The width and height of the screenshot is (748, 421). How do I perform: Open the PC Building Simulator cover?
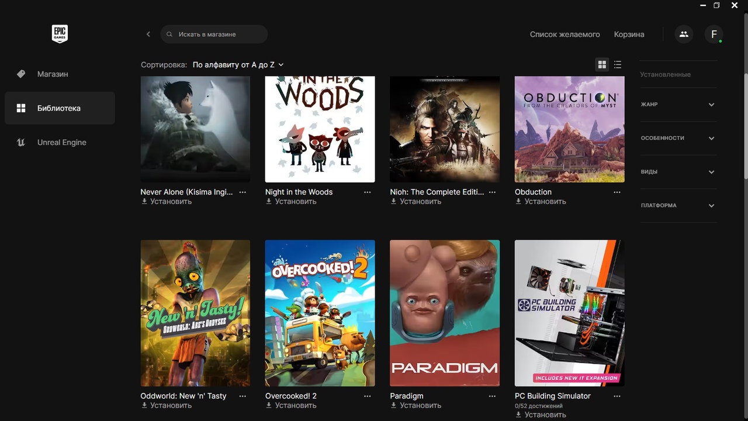569,313
